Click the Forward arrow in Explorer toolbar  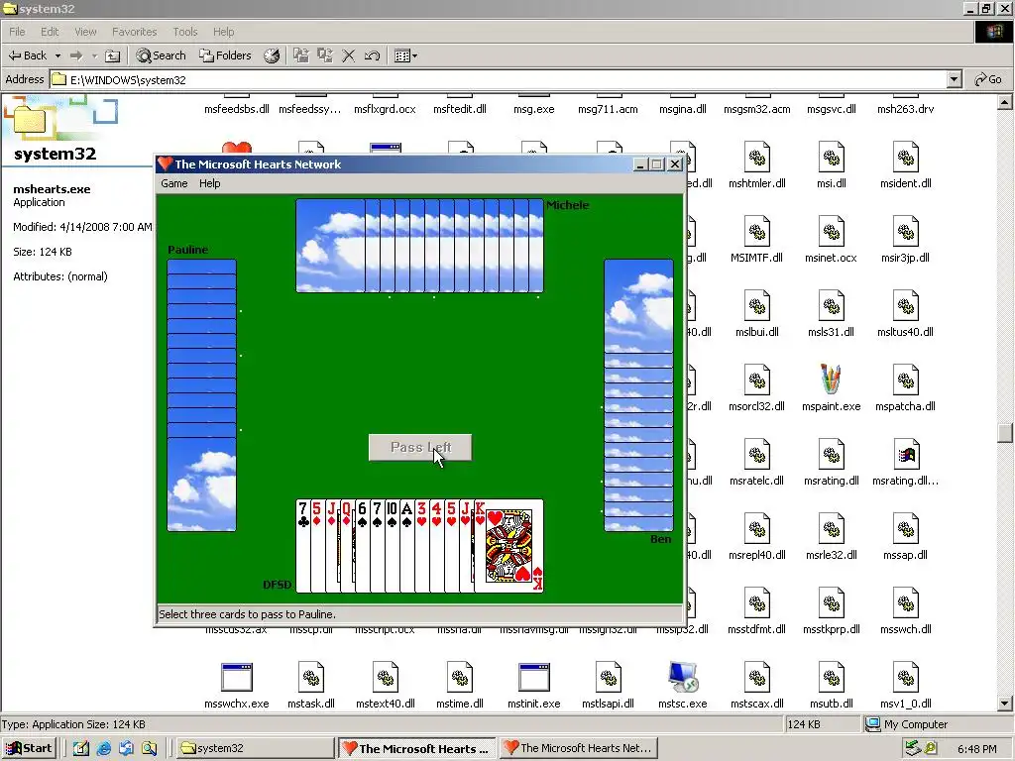coord(76,55)
